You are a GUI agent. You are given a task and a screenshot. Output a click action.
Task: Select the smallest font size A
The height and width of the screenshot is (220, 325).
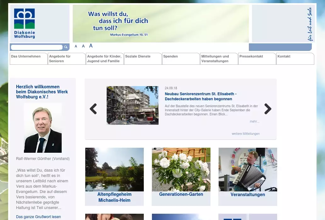(76, 47)
